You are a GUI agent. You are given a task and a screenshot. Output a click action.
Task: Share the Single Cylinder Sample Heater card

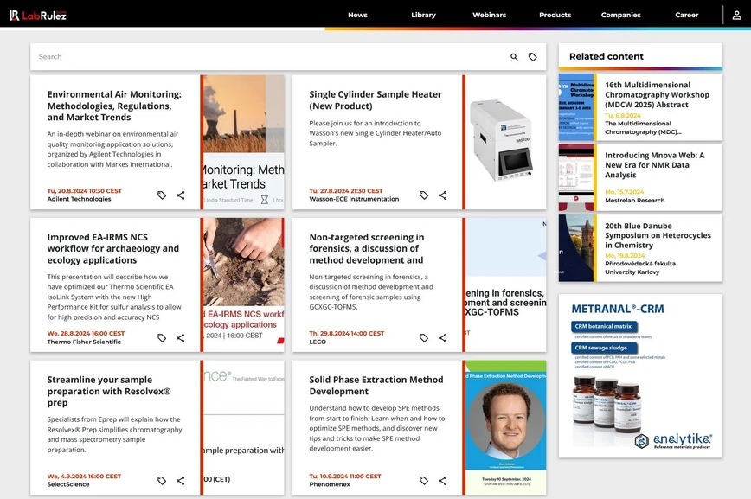click(x=443, y=195)
